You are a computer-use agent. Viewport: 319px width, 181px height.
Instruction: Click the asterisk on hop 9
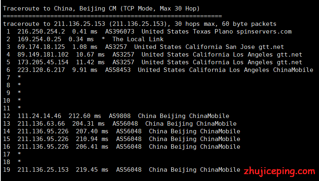19,93
